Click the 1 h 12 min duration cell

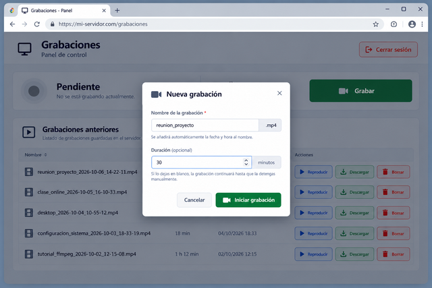(x=187, y=254)
